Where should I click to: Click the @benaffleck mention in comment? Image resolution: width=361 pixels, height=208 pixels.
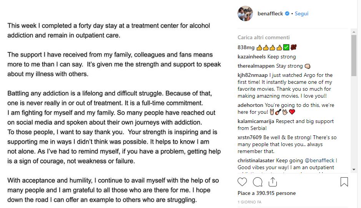(x=320, y=160)
